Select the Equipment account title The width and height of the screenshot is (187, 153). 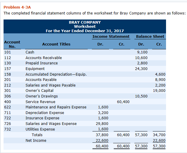(35, 69)
